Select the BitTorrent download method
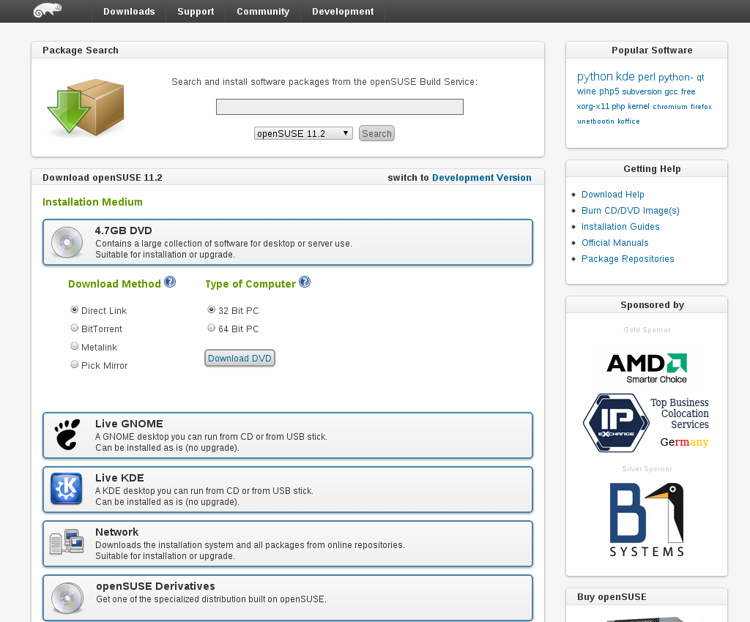Screen dimensions: 750x622 point(75,329)
